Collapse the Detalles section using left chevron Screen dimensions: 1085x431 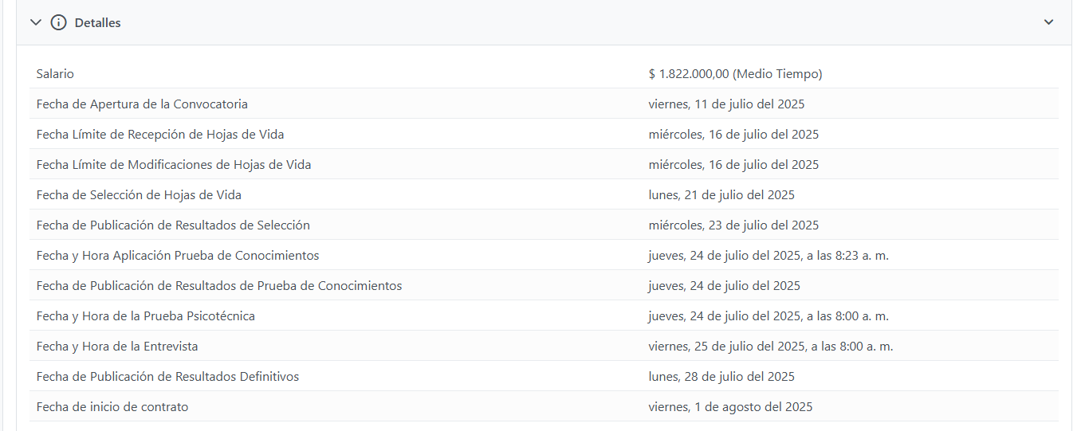click(x=35, y=22)
